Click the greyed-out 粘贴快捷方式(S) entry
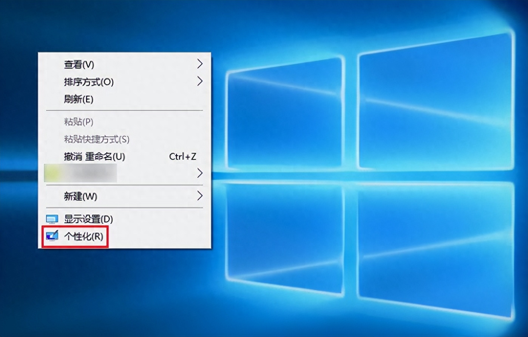The height and width of the screenshot is (337, 528). tap(97, 139)
